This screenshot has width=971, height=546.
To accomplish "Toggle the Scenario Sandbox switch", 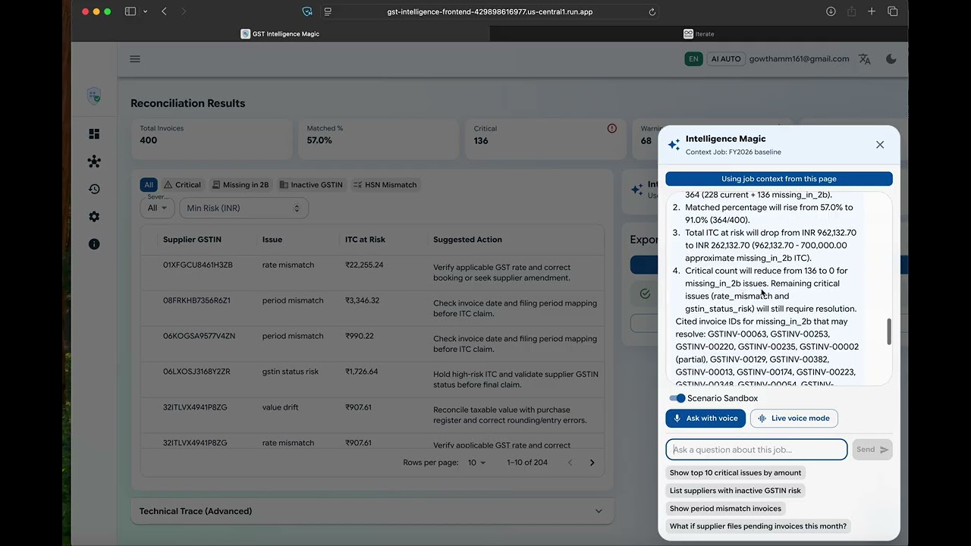I will [677, 398].
